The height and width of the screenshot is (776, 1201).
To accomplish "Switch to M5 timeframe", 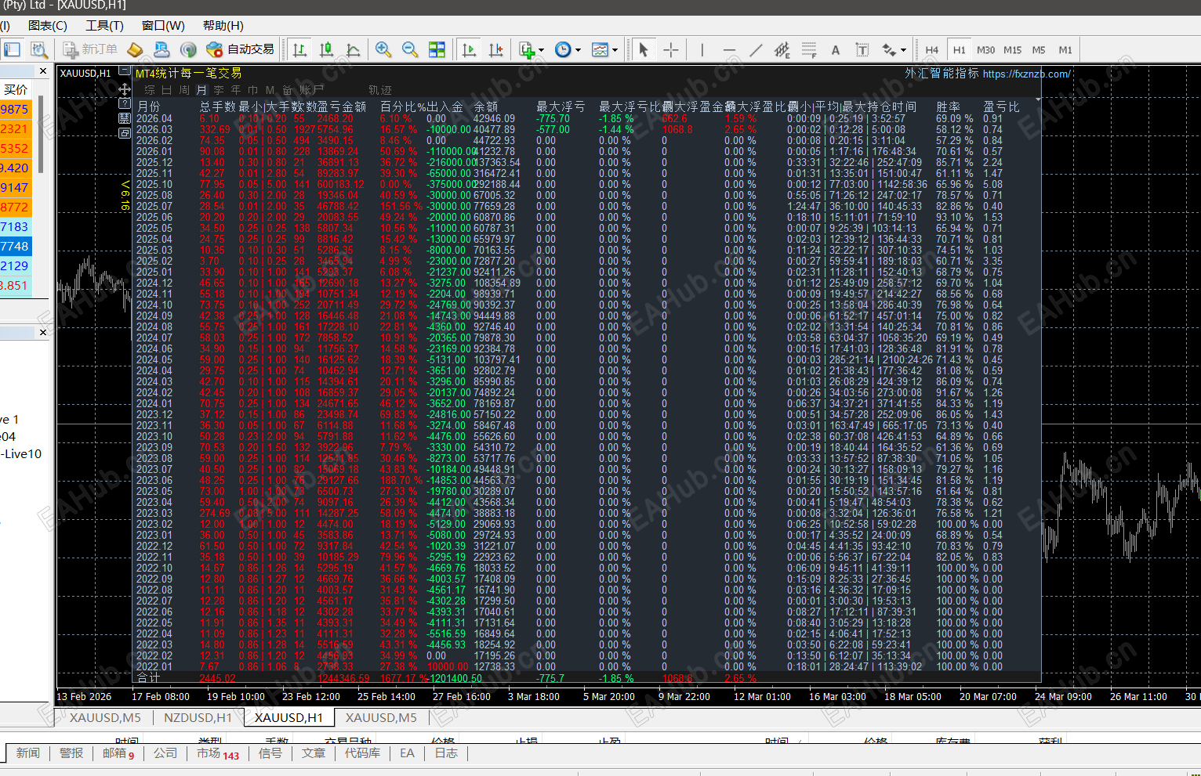I will point(1039,49).
